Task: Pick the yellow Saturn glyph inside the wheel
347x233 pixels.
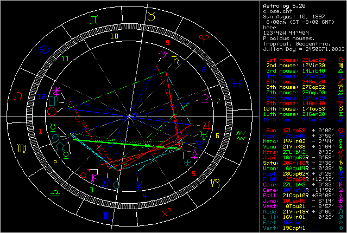Action: point(175,60)
